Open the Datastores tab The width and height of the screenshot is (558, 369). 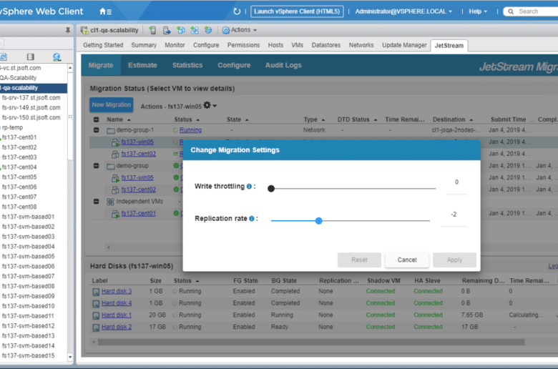tap(326, 45)
